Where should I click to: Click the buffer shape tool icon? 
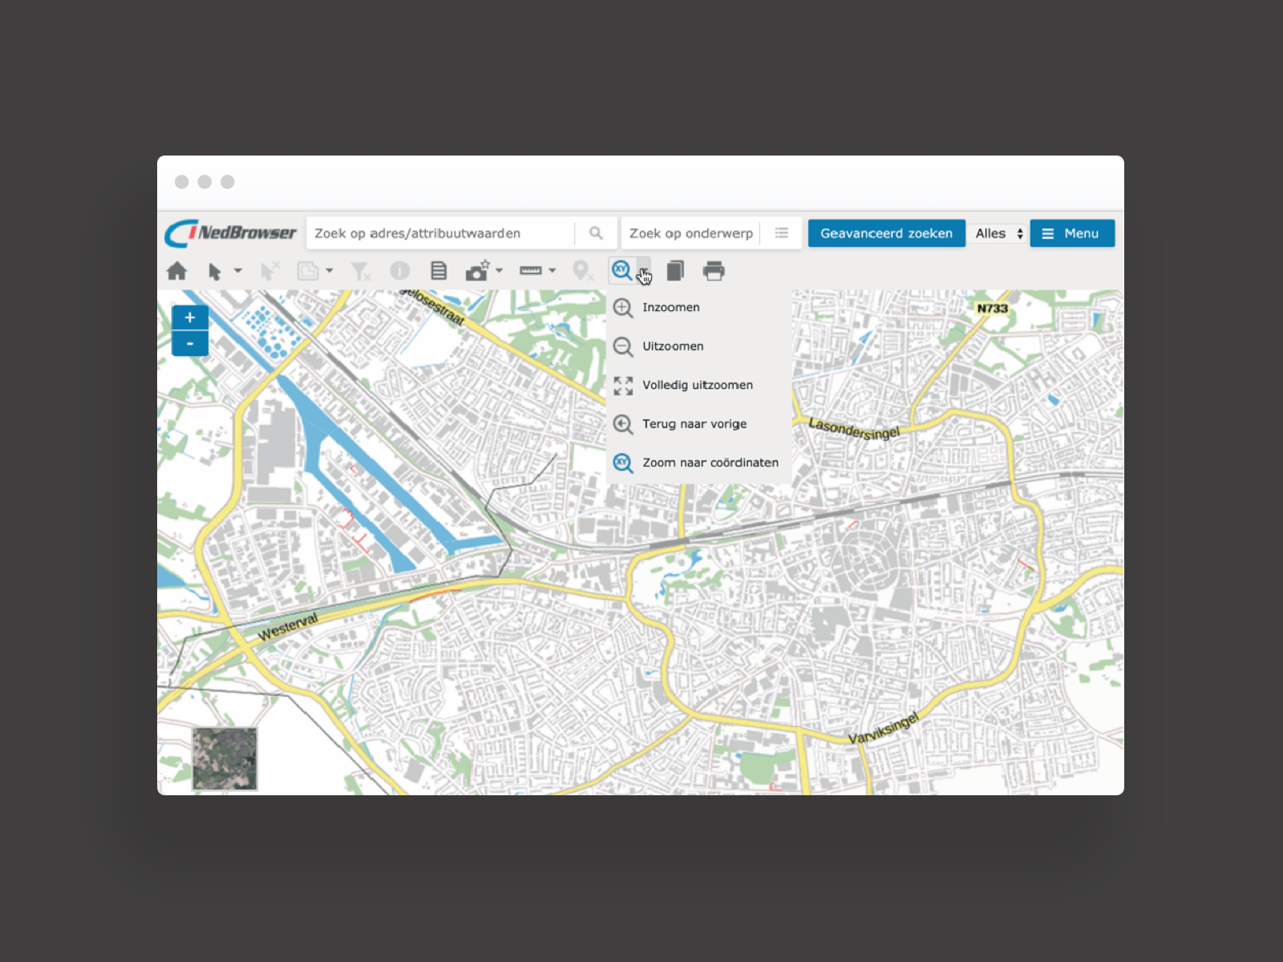308,271
